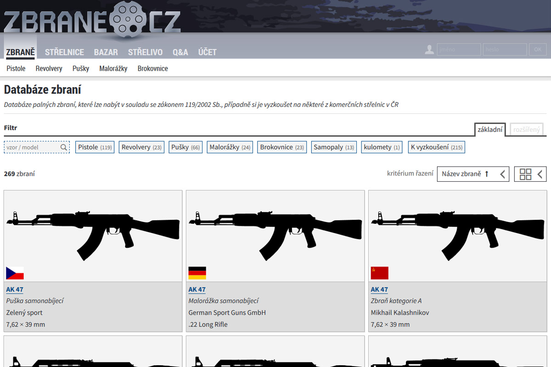Toggle the Malorážky (24) filter
Image resolution: width=551 pixels, height=367 pixels.
pos(230,147)
